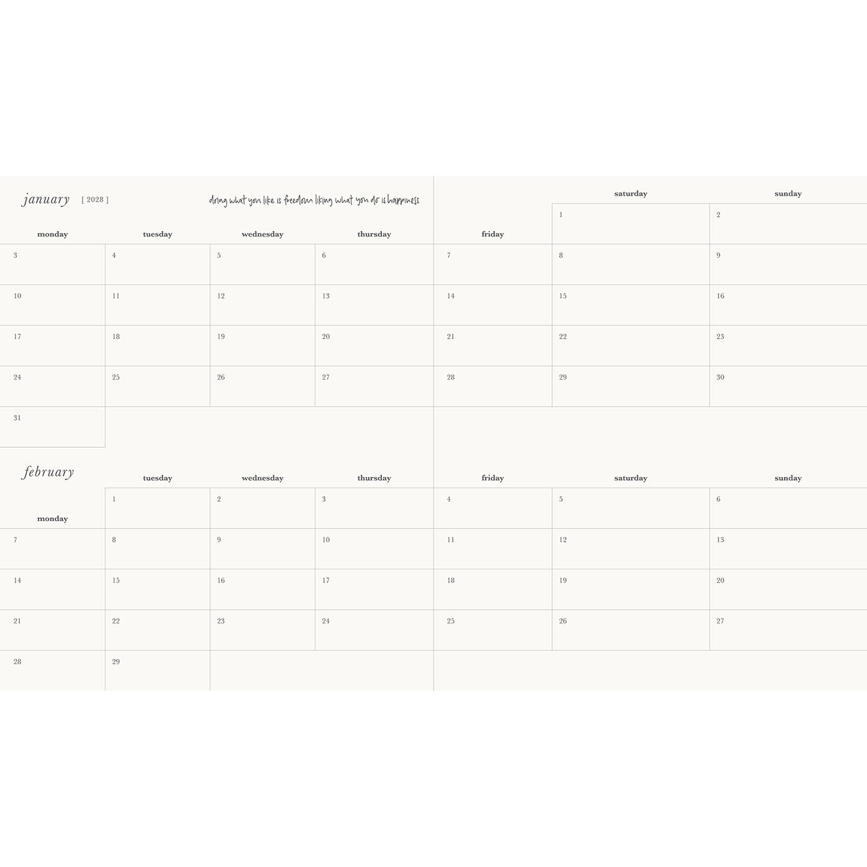Click the friday header above February 4
Viewport: 867px width, 867px height.
493,478
